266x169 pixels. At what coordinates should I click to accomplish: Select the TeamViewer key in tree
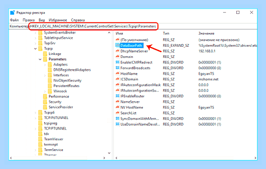[x=54, y=139]
